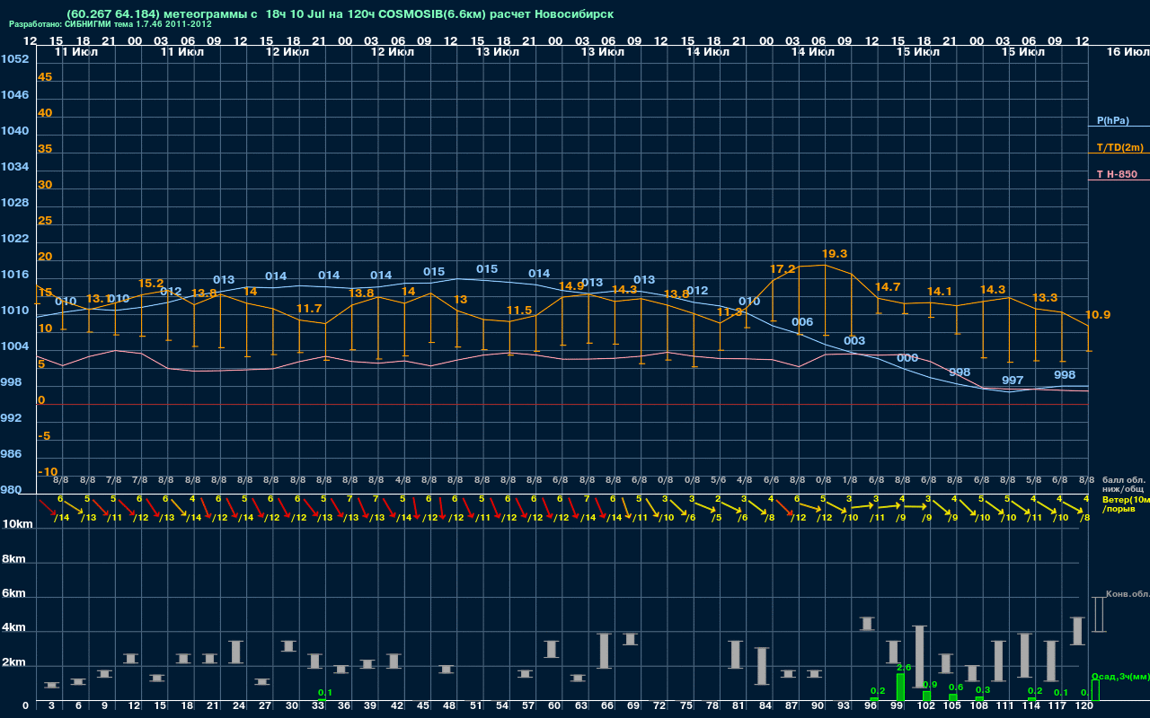Click the pressure label 006
Screen dimensions: 1150x718
[802, 322]
